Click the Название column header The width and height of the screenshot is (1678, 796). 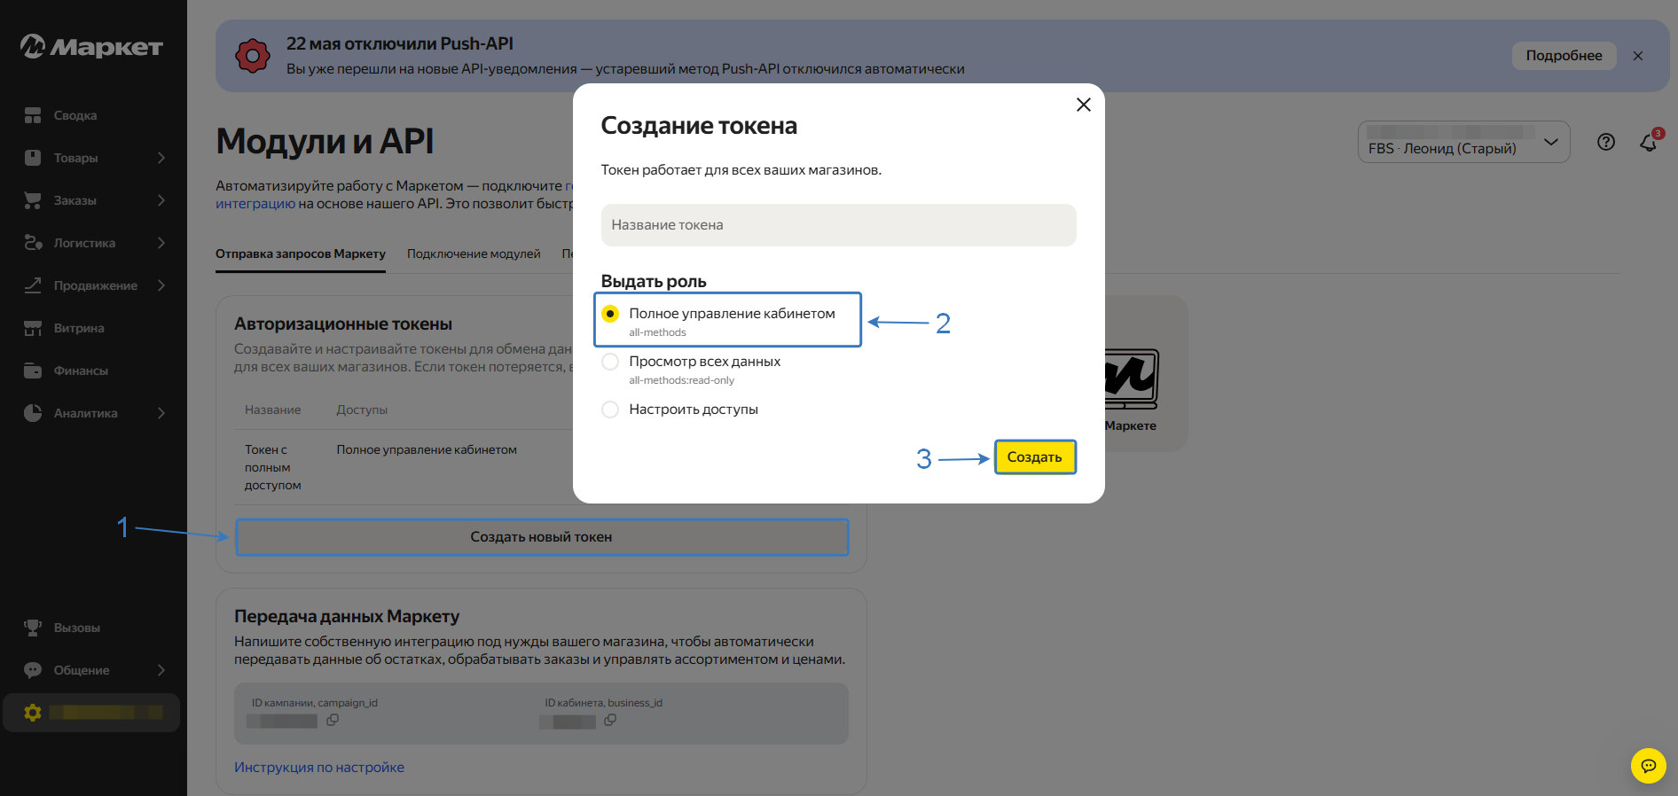(x=273, y=410)
